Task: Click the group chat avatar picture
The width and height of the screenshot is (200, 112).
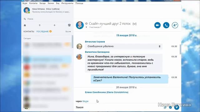Action: pos(80,25)
